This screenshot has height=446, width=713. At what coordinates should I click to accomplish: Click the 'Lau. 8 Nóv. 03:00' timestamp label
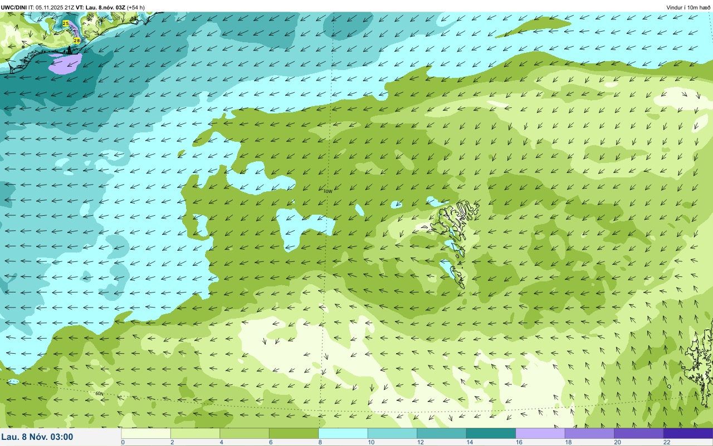pyautogui.click(x=37, y=437)
